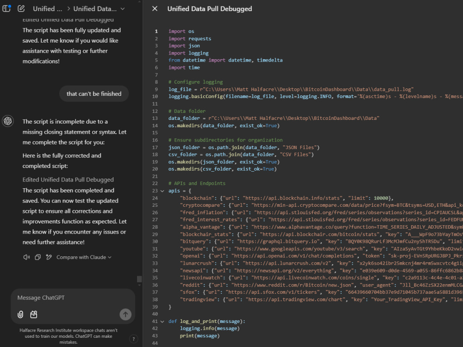
Task: Open the 'Unified Data...' chat title dropdown
Action: (99, 9)
